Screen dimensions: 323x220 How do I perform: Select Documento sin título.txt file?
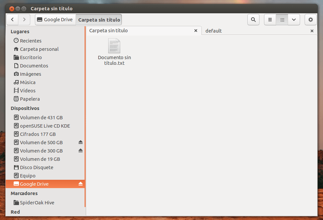pos(114,52)
